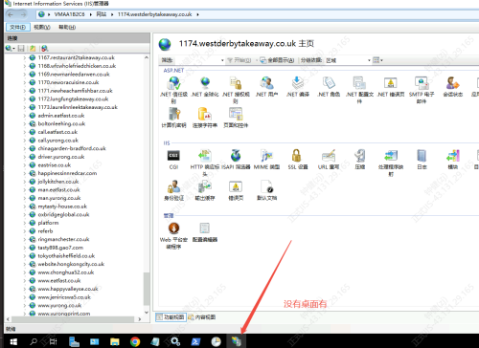479x348 pixels.
Task: Open Connection Strings feature icon
Action: (x=205, y=114)
